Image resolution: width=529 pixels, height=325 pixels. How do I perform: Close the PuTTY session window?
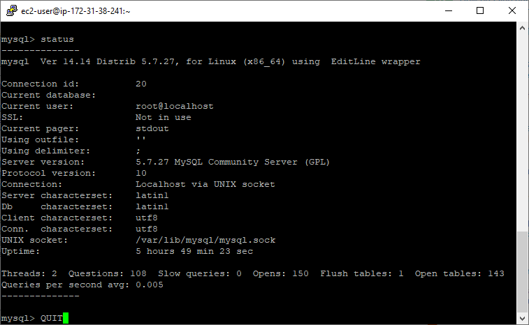click(x=512, y=10)
